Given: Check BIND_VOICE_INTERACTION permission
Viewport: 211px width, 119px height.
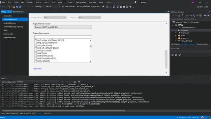Looking at the screenshot, I should tap(36, 43).
